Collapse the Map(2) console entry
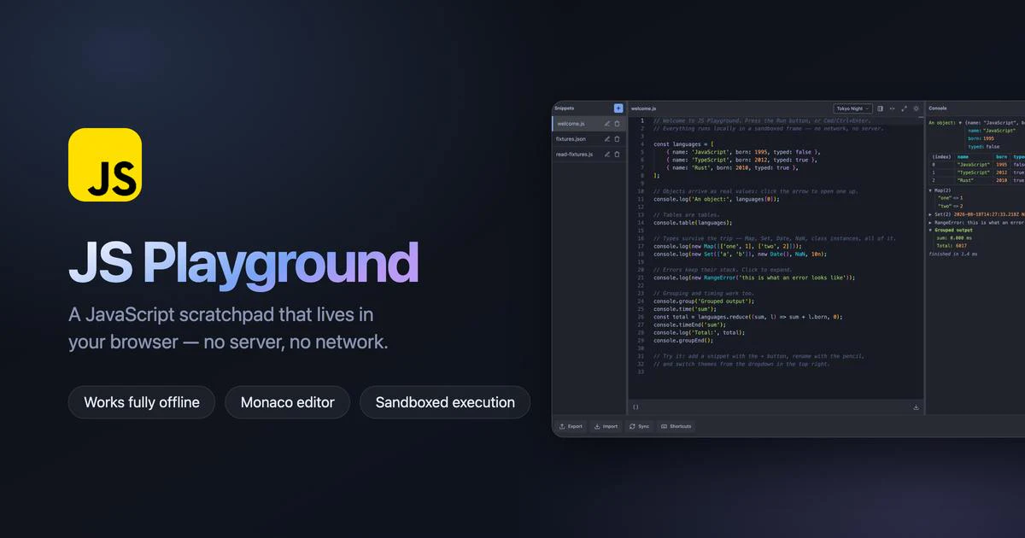This screenshot has width=1025, height=538. (931, 190)
